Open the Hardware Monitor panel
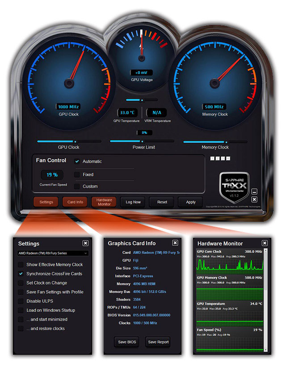282x365 pixels. point(104,202)
